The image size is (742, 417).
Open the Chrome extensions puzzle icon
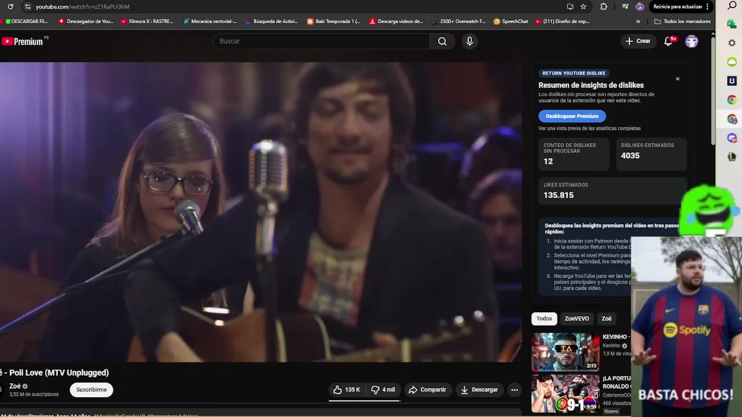[x=603, y=6]
